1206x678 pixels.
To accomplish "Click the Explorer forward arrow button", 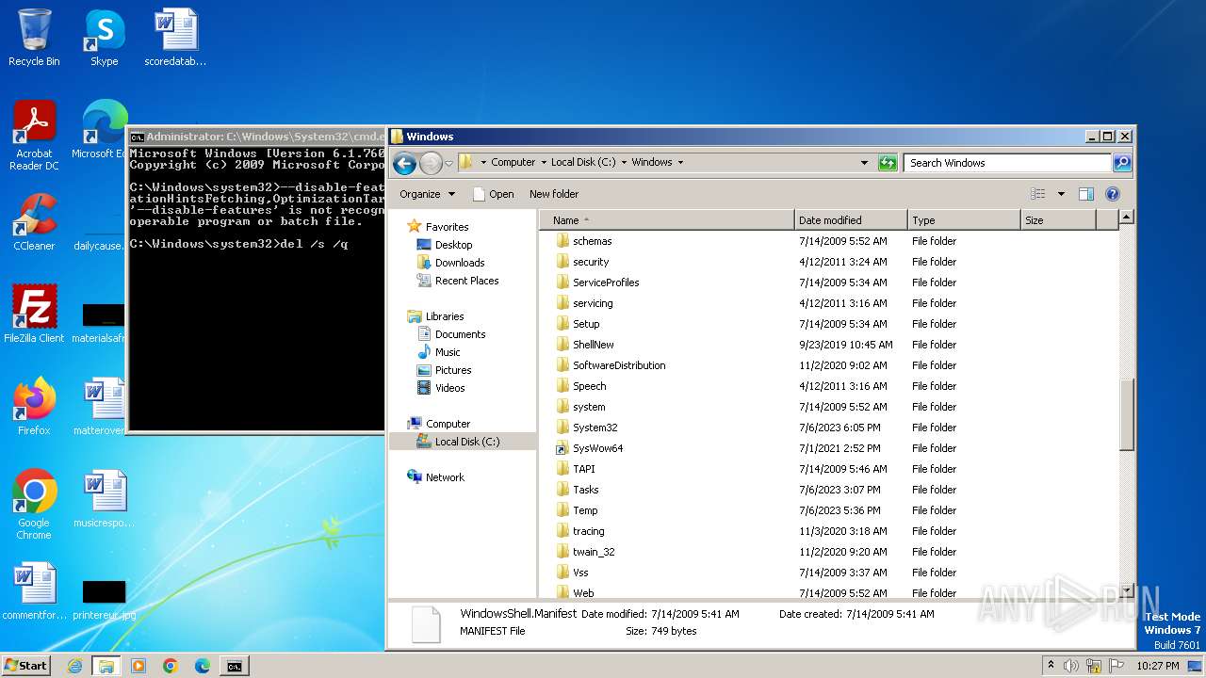I will [431, 163].
